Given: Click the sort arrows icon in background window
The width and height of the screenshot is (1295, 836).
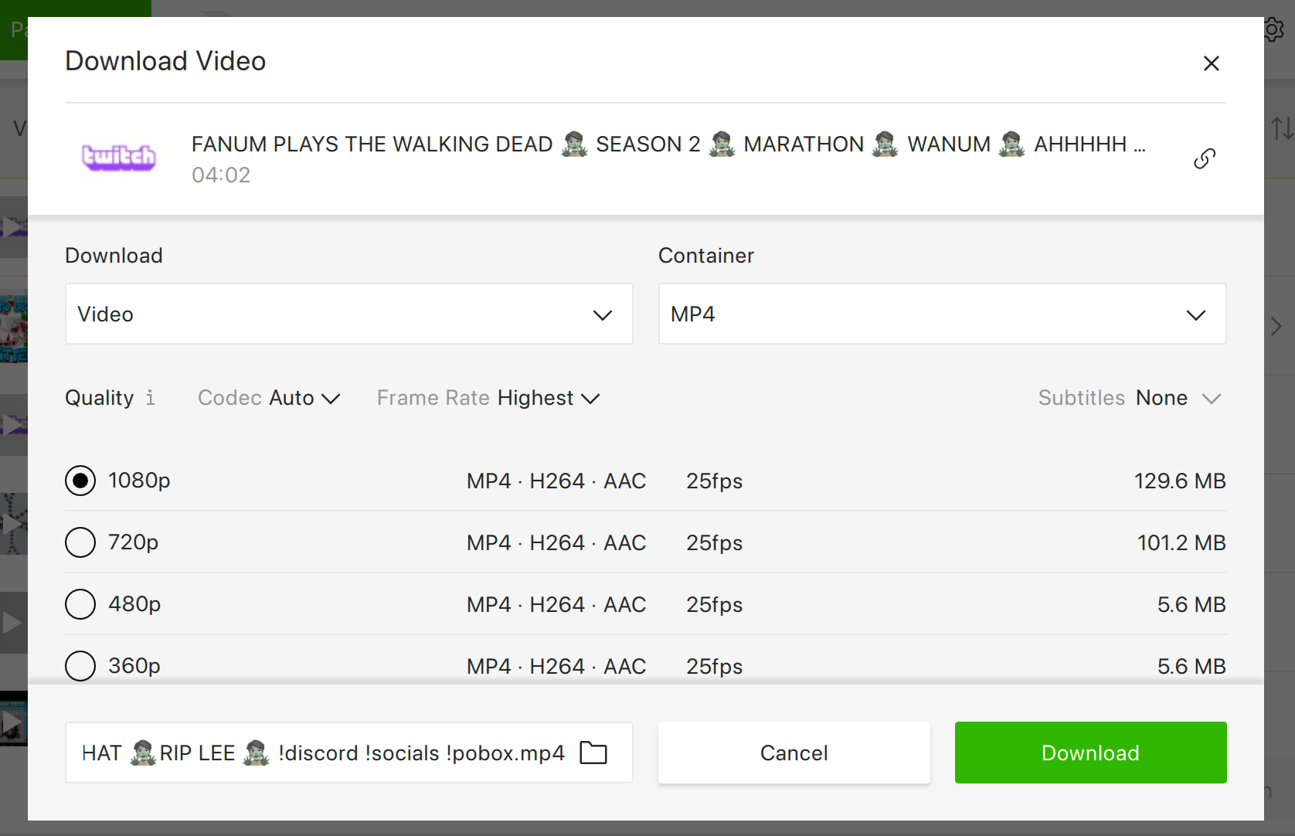Looking at the screenshot, I should [x=1282, y=128].
